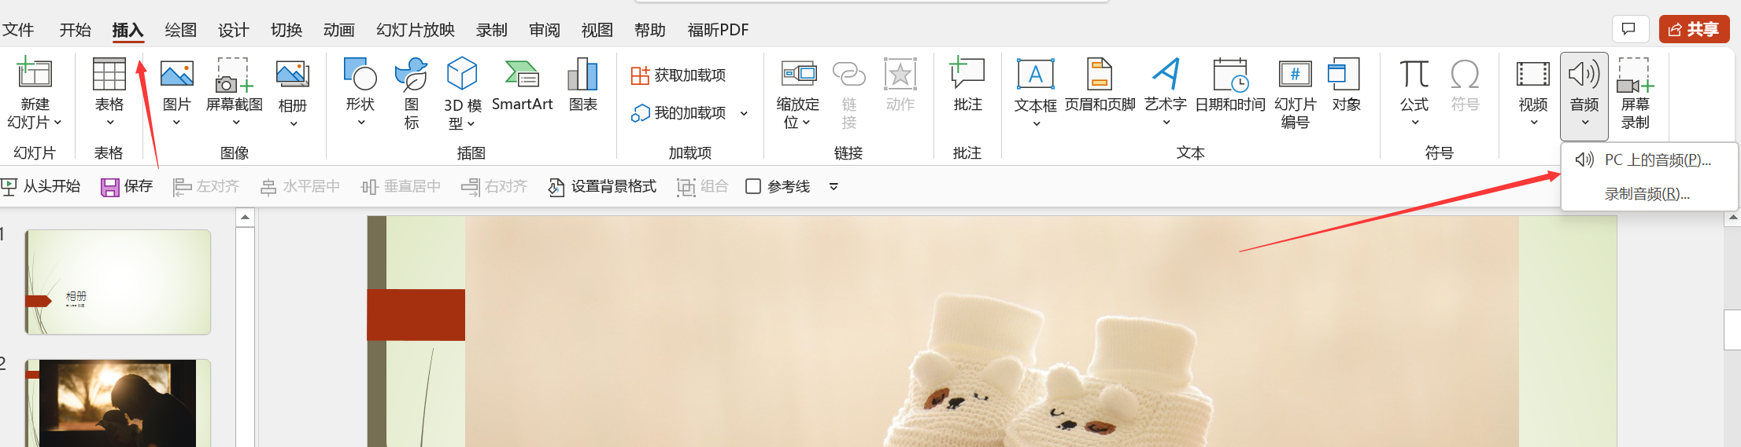Add a comment via 批注

pos(967,85)
